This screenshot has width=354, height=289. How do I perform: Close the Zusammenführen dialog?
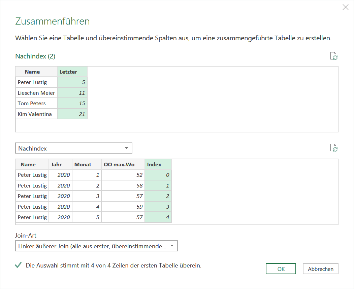(346, 7)
